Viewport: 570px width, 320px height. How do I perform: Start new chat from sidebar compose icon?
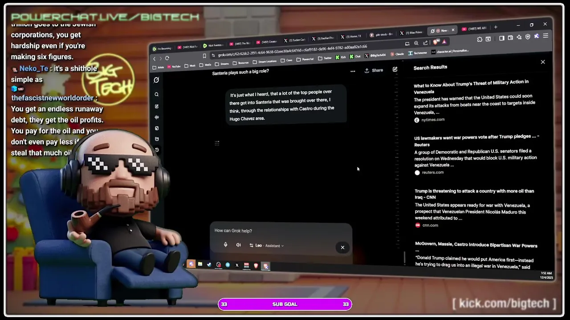tap(156, 106)
